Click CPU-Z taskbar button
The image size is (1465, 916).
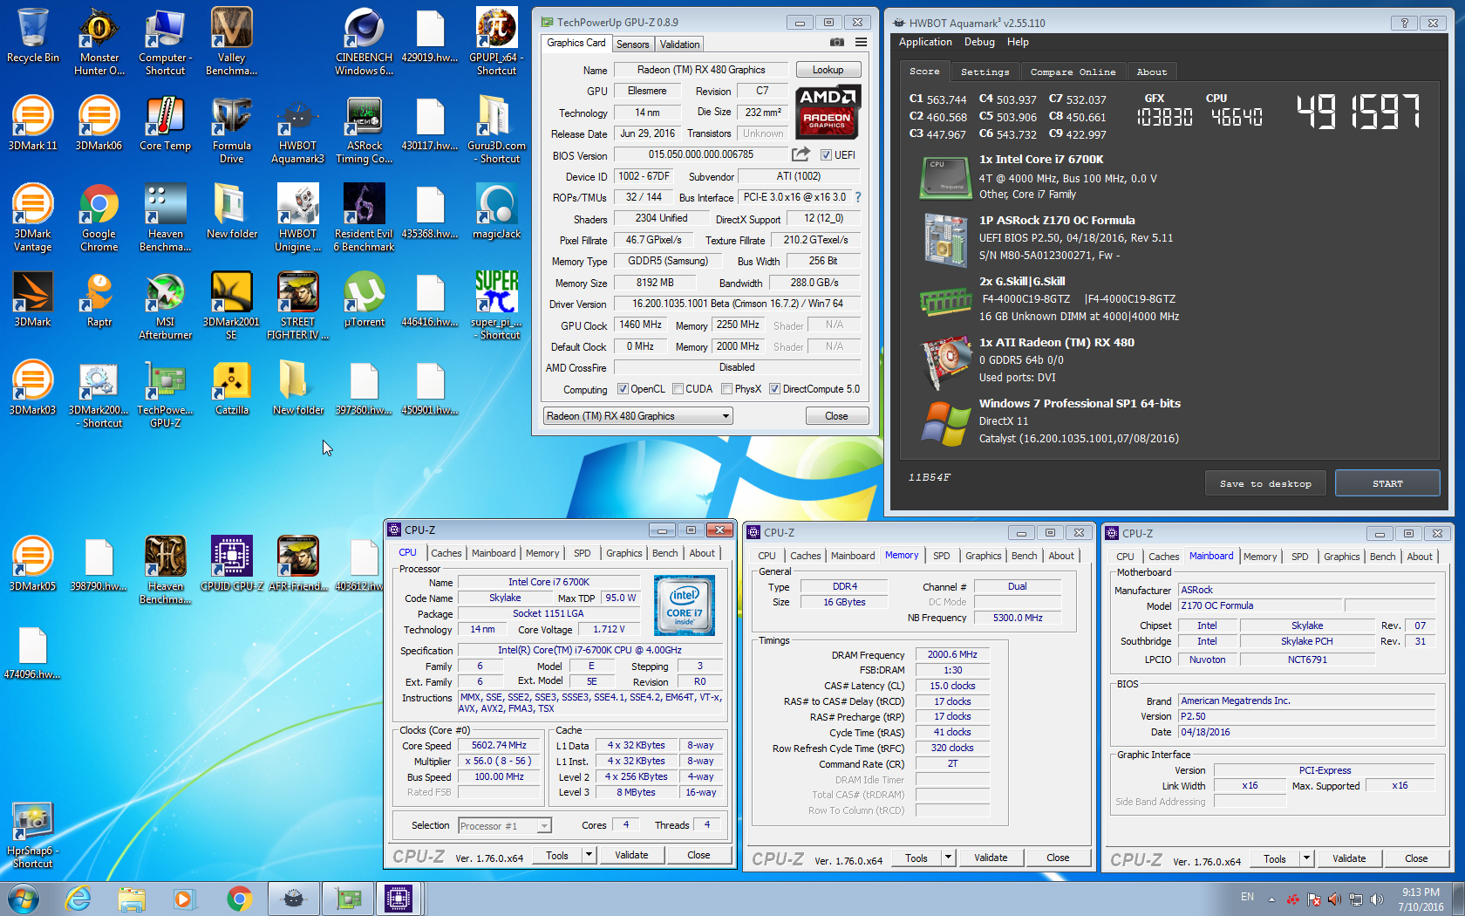pos(399,899)
